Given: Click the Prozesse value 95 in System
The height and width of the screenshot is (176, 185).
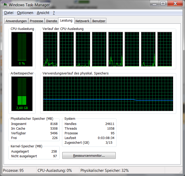Looking at the screenshot, I should pos(113,133).
